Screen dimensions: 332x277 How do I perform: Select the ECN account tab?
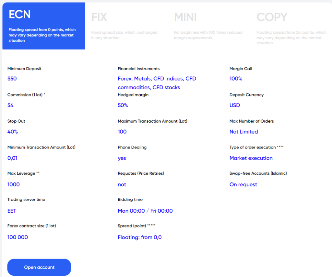tap(43, 26)
